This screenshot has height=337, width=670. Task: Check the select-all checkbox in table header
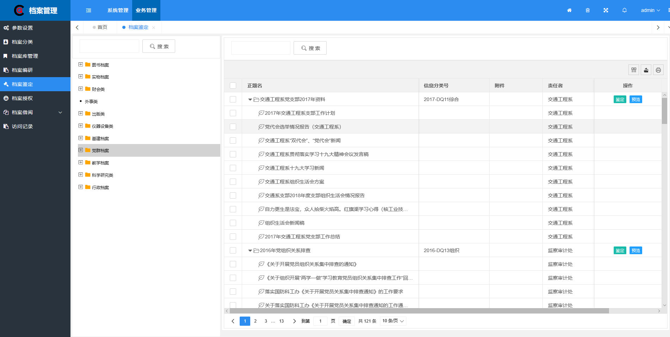[233, 85]
